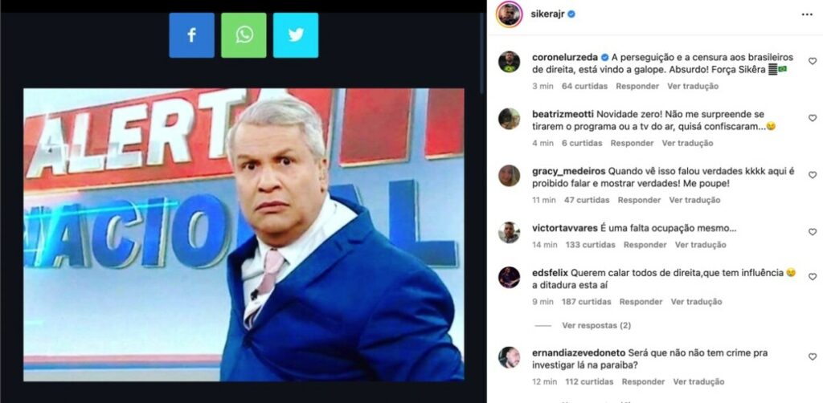Screen dimensions: 823x403
Task: Share post via the Facebook icon
Action: point(191,35)
